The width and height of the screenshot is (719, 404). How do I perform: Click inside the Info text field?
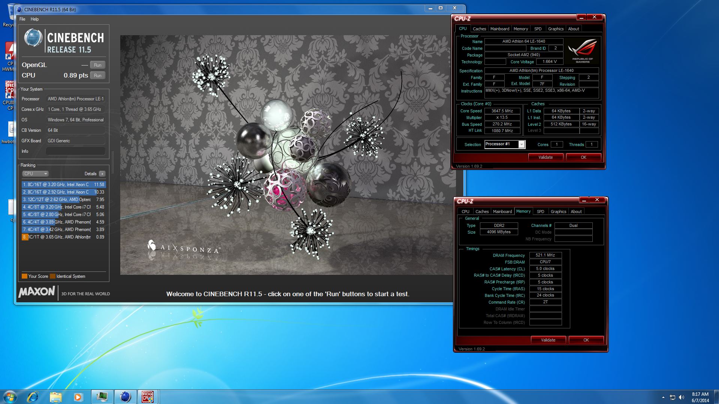[x=75, y=151]
